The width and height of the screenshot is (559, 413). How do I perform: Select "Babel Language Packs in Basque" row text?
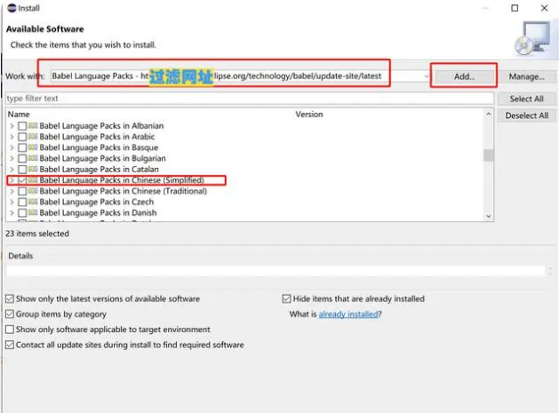click(99, 147)
